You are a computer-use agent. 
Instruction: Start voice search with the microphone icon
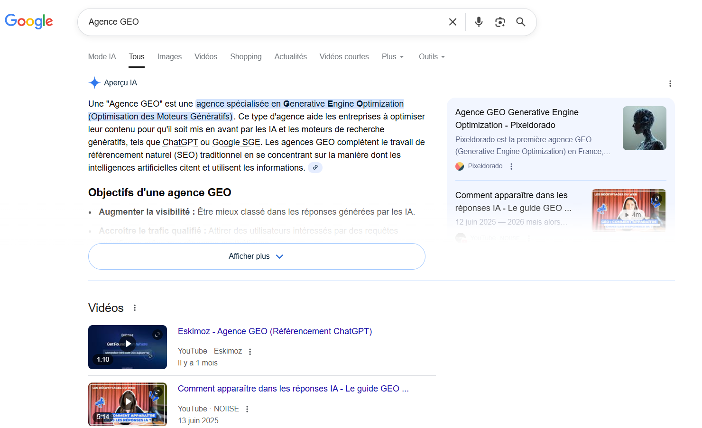pos(479,22)
